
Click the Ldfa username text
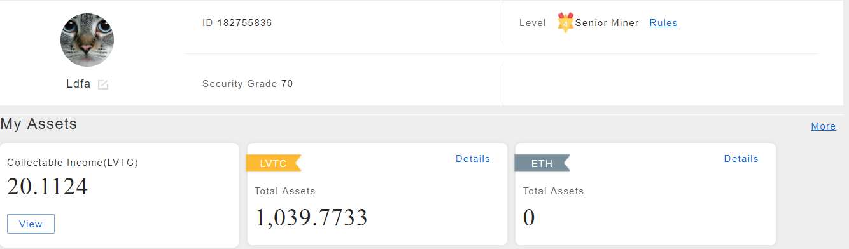pyautogui.click(x=78, y=84)
